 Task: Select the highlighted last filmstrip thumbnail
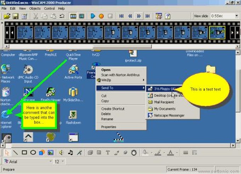(217, 32)
